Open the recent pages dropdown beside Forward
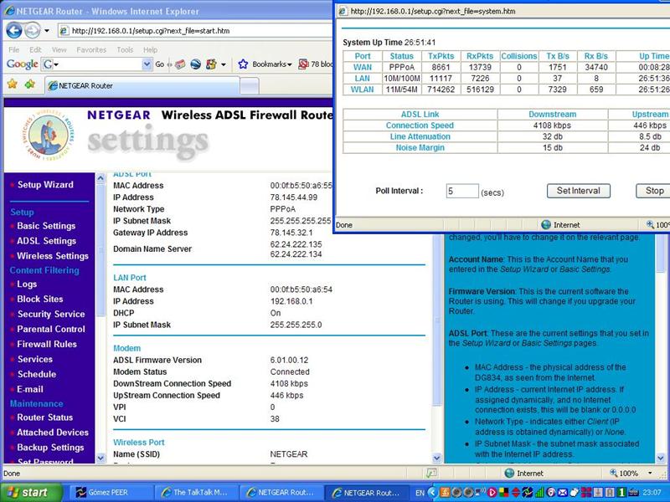This screenshot has height=502, width=670. (47, 31)
